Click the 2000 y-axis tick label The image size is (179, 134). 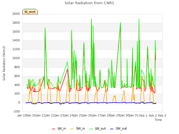pyautogui.click(x=16, y=14)
